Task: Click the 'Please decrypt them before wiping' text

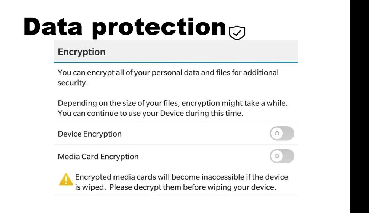Action: pyautogui.click(x=193, y=187)
